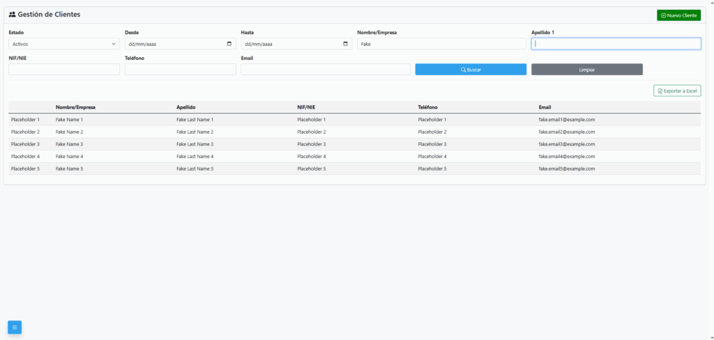Viewport: 714px width, 340px height.
Task: Click the magnifier icon on Buscar button
Action: tap(463, 70)
